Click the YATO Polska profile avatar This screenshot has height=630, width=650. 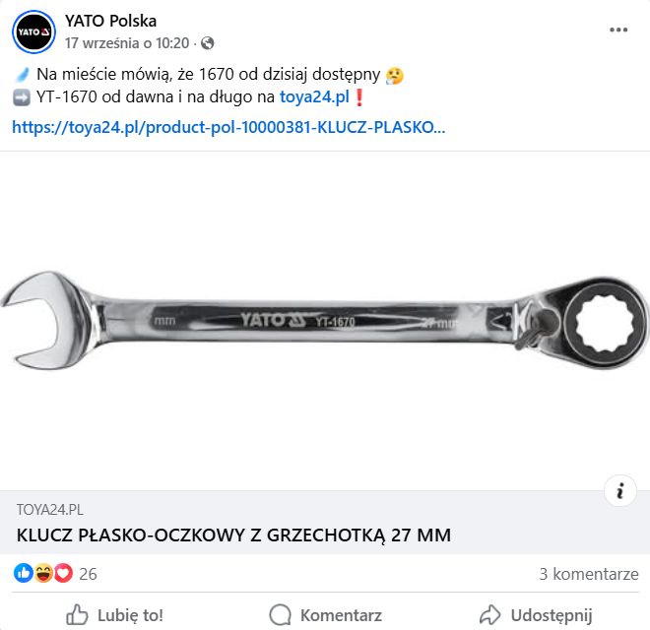[34, 31]
